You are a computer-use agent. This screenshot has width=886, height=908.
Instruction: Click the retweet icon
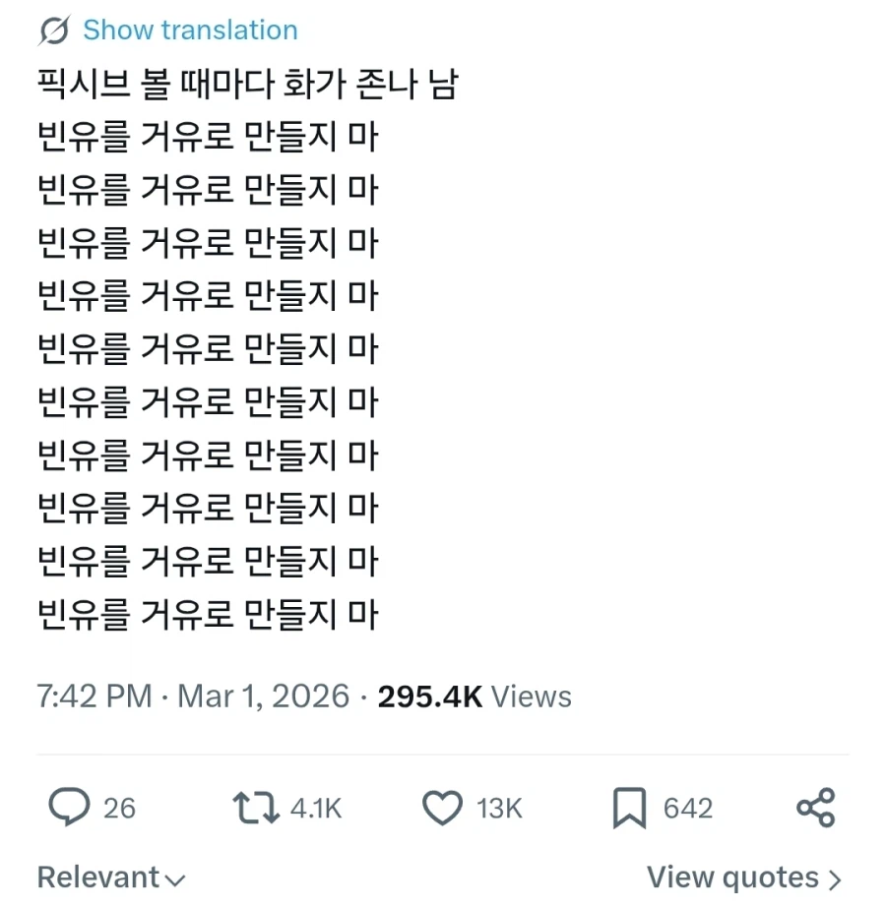254,807
